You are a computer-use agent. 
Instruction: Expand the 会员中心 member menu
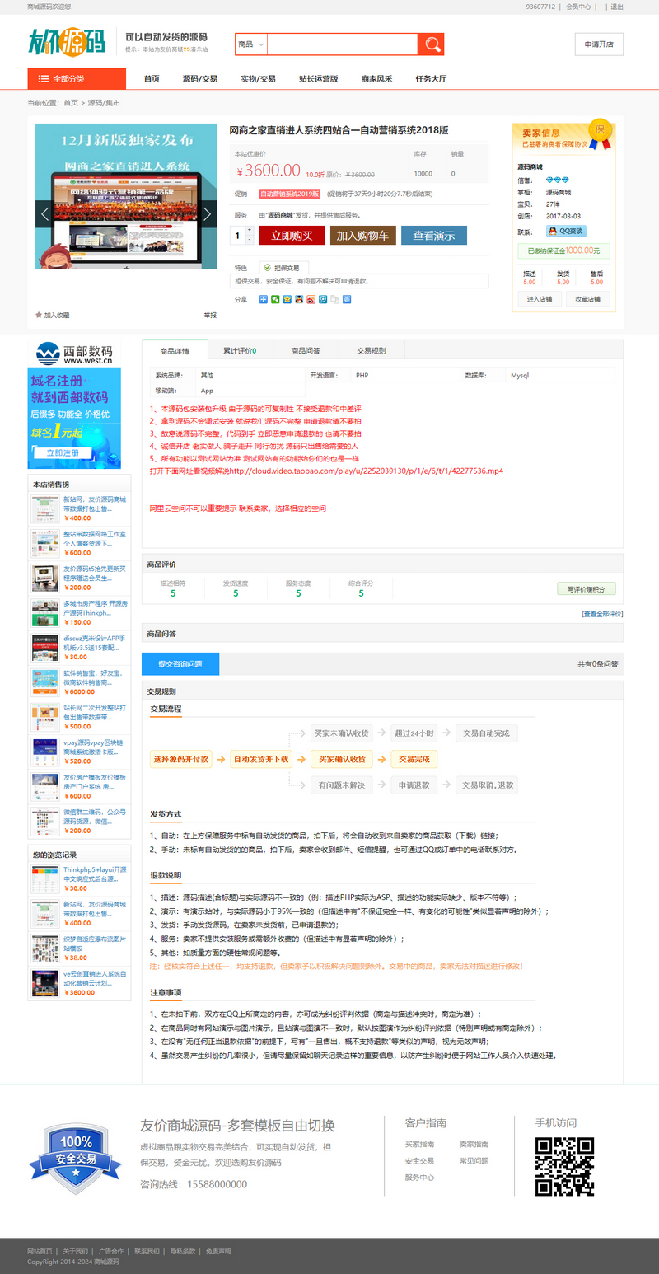pyautogui.click(x=580, y=7)
